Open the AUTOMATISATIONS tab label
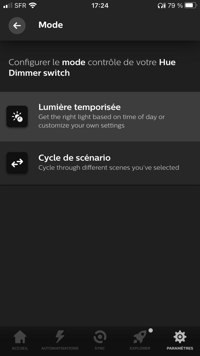The image size is (200, 356). point(60,348)
